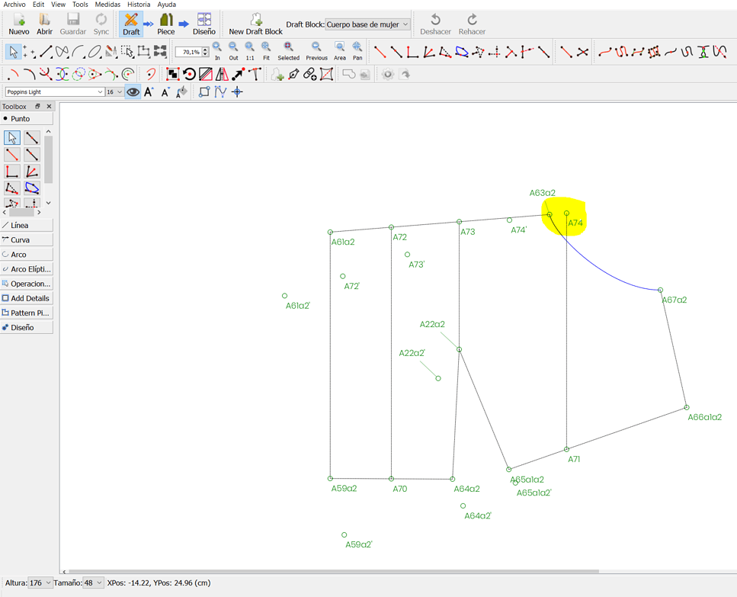This screenshot has width=737, height=597.
Task: Open the Medidas menu
Action: (x=107, y=4)
